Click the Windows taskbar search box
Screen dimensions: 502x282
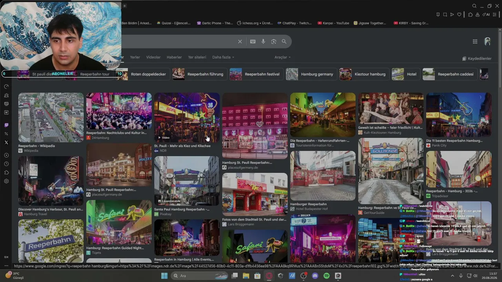coord(200,276)
